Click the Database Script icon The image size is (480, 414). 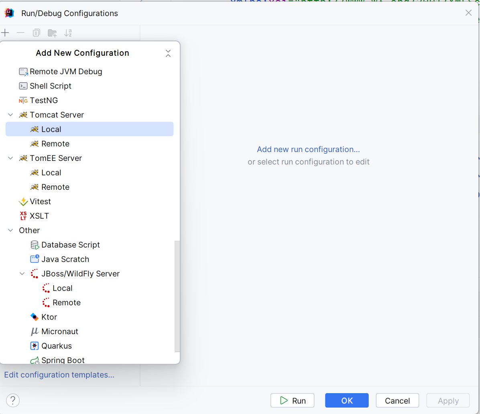(35, 245)
